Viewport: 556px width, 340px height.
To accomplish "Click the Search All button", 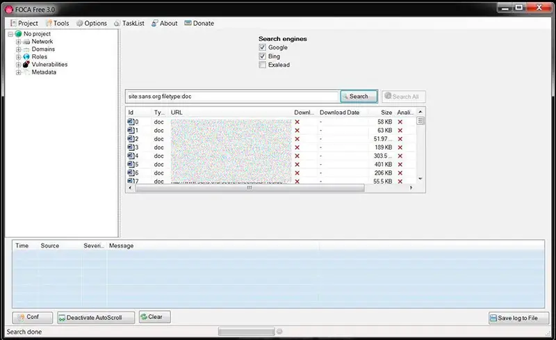I will tap(404, 97).
